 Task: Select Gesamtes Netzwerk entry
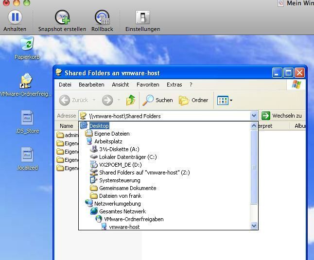pos(122,211)
